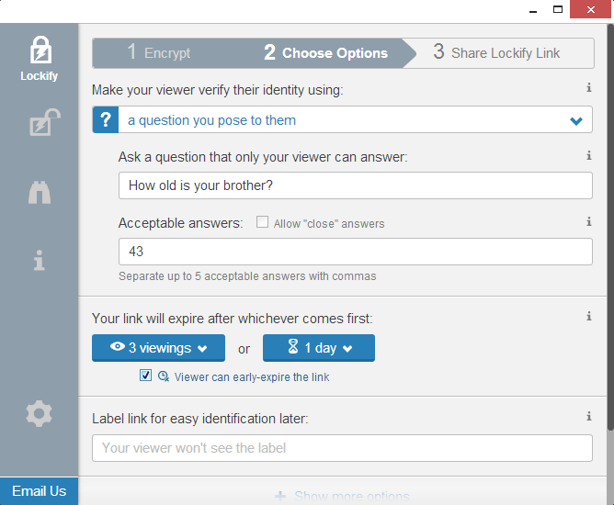614x505 pixels.
Task: Click the vertical scrollbar
Action: point(610,227)
